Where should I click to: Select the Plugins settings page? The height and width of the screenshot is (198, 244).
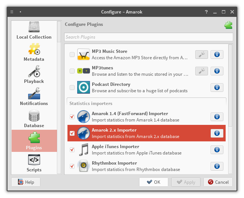click(x=34, y=141)
